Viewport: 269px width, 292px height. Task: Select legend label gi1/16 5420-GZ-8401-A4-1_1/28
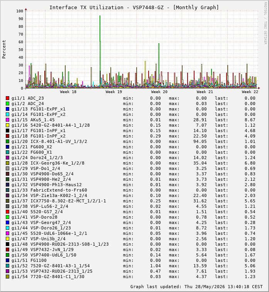tap(51, 125)
